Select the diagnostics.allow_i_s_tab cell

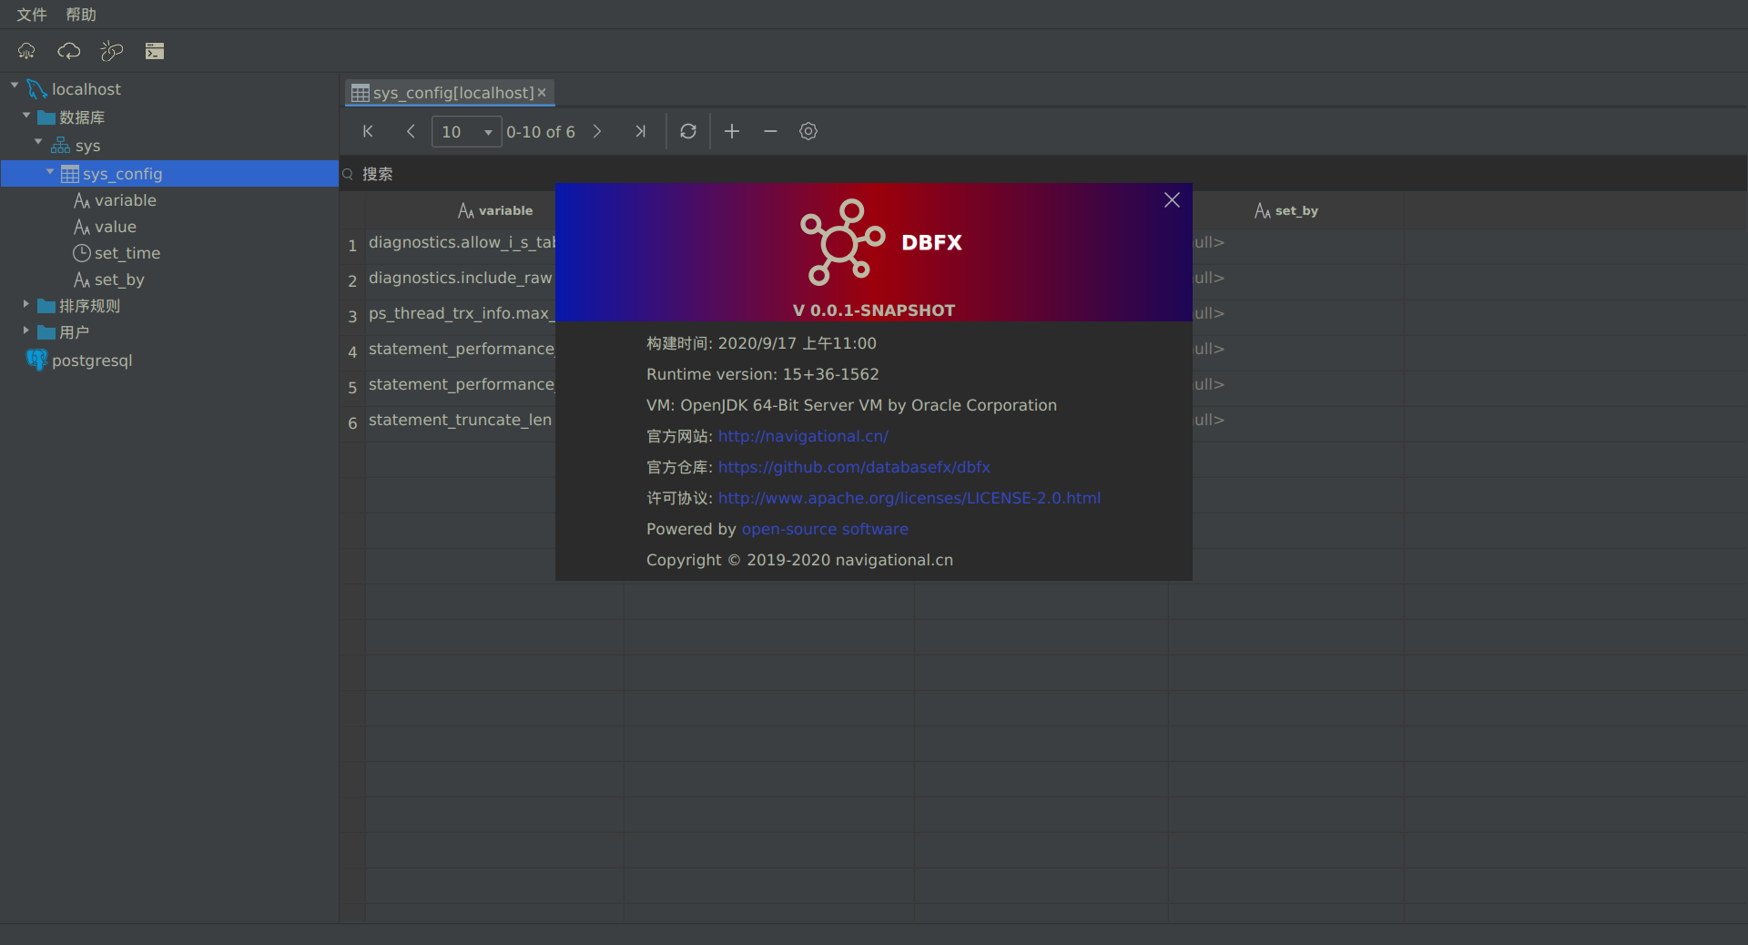(x=462, y=242)
